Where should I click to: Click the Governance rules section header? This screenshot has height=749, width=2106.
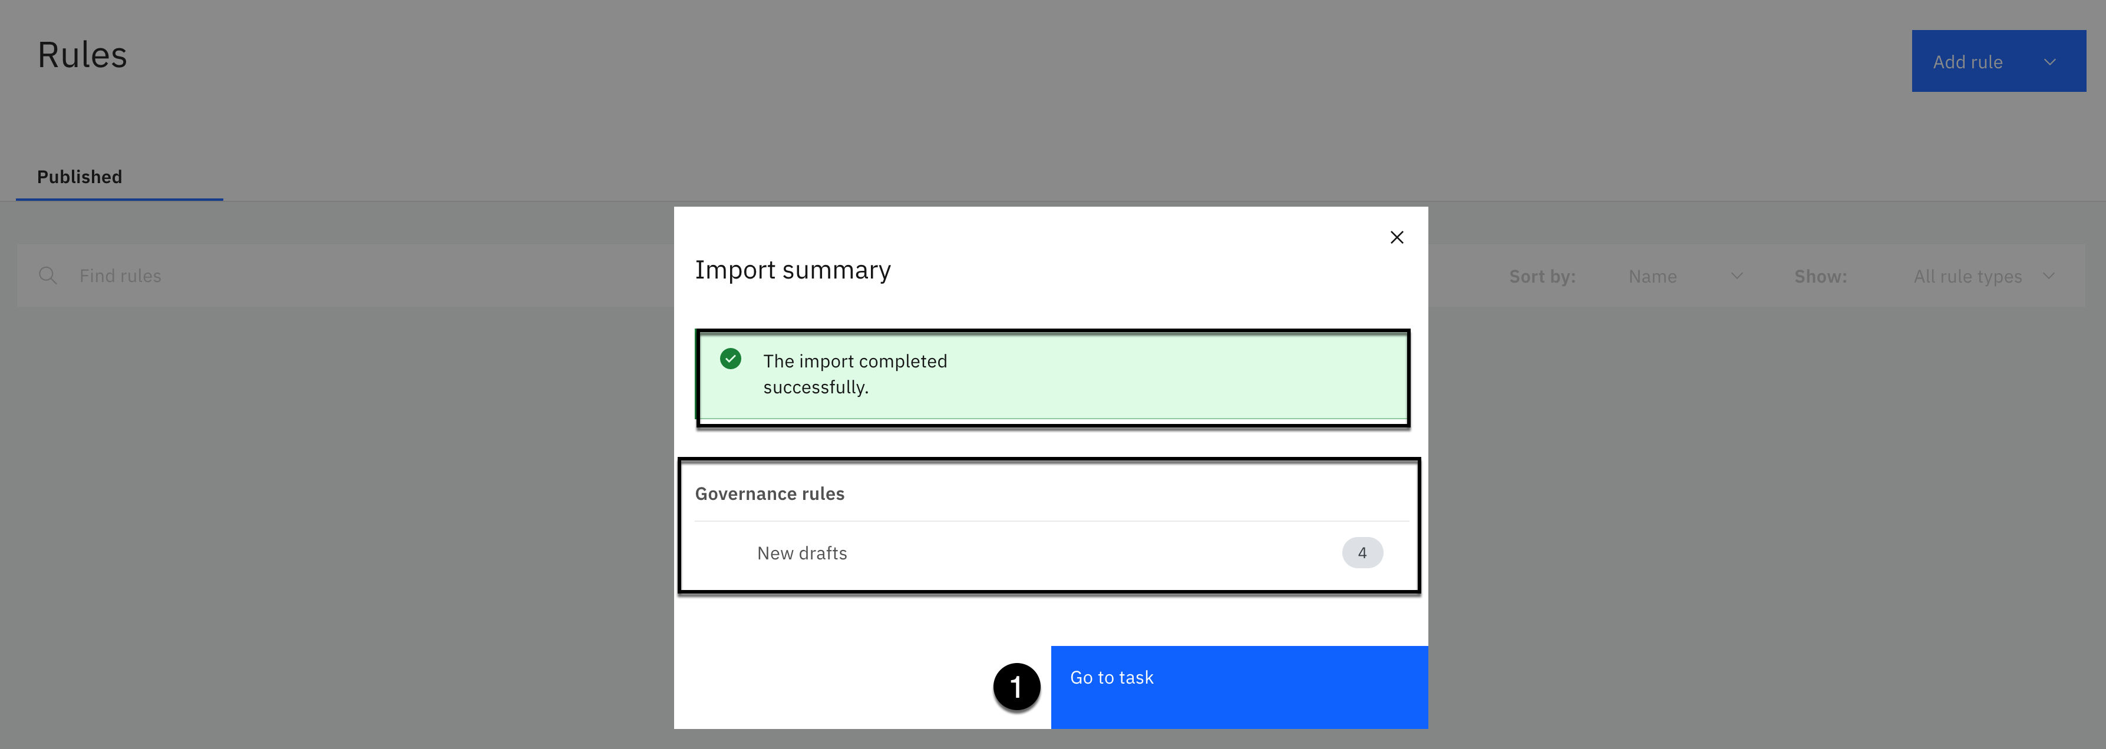pyautogui.click(x=770, y=494)
